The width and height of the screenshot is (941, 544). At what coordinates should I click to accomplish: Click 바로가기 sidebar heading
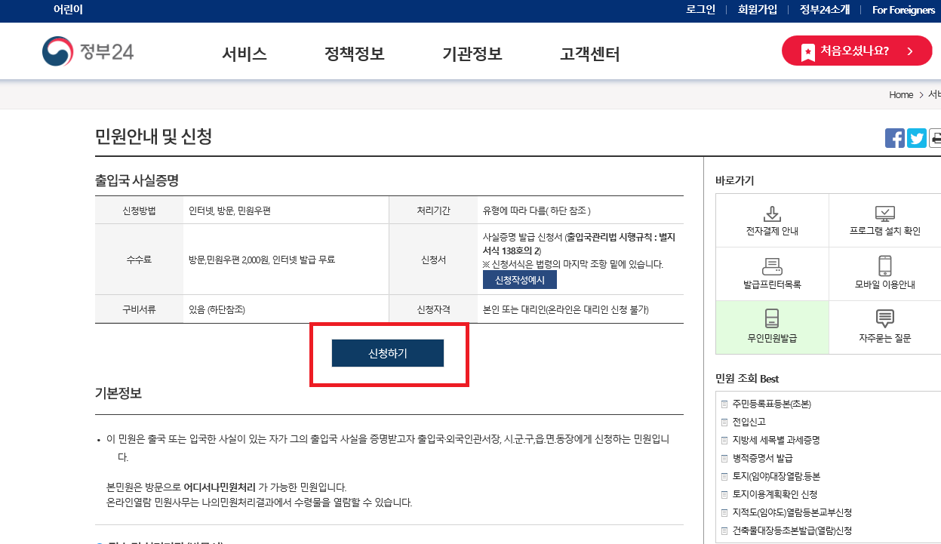734,180
